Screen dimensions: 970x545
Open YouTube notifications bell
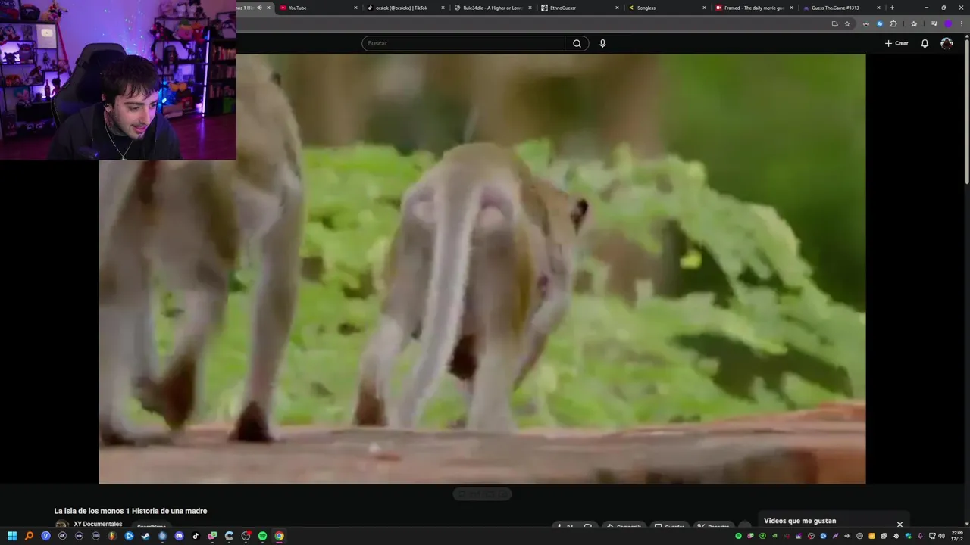pyautogui.click(x=925, y=43)
